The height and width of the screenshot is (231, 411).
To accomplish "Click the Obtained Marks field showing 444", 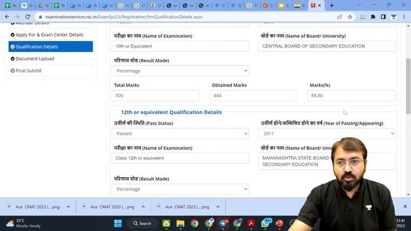I will [254, 96].
